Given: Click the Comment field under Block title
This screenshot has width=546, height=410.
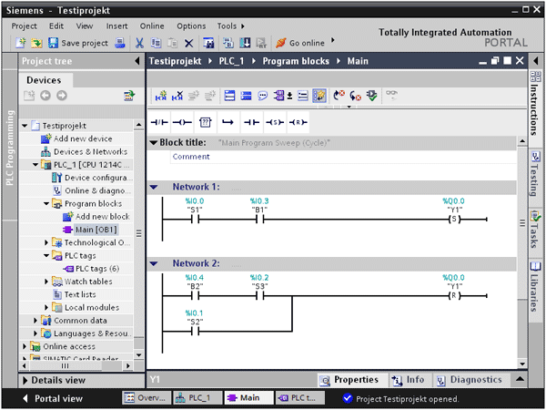Looking at the screenshot, I should (343, 157).
